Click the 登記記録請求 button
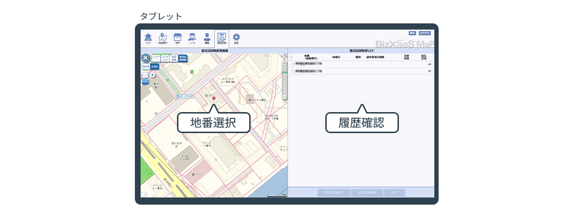Viewport: 574px width, 218px height. pos(333,193)
